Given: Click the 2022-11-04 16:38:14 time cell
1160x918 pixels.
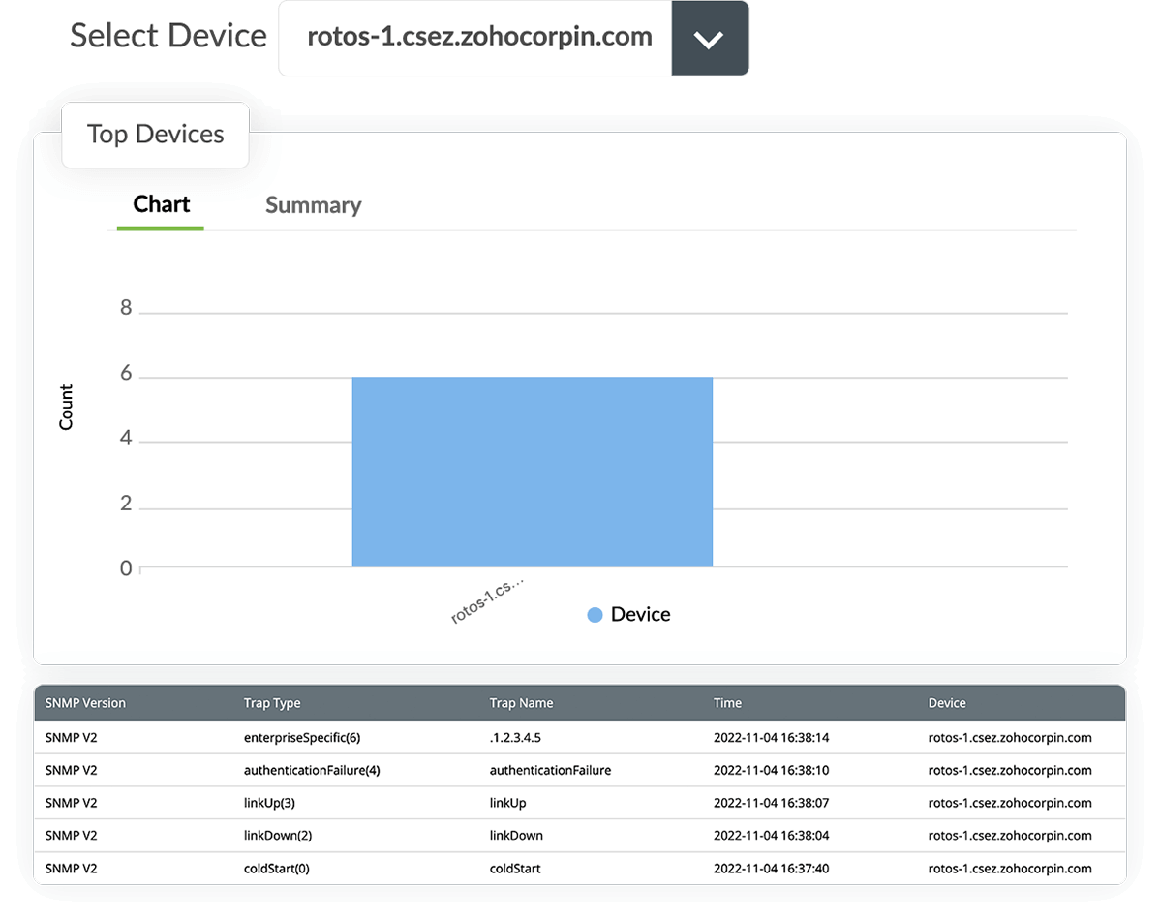Looking at the screenshot, I should pyautogui.click(x=771, y=738).
